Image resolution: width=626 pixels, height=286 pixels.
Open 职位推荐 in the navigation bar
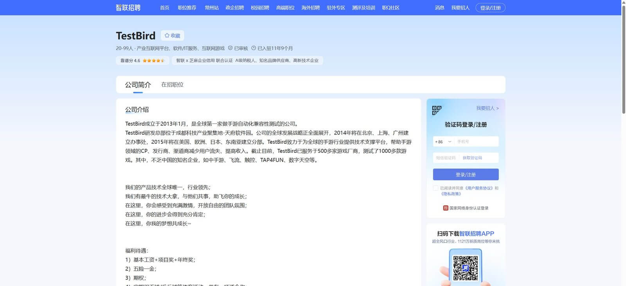click(x=187, y=8)
